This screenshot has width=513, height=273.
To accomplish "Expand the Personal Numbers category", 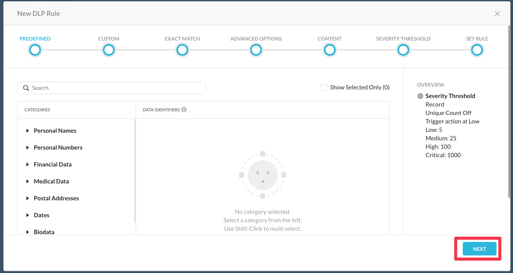I will (x=28, y=147).
